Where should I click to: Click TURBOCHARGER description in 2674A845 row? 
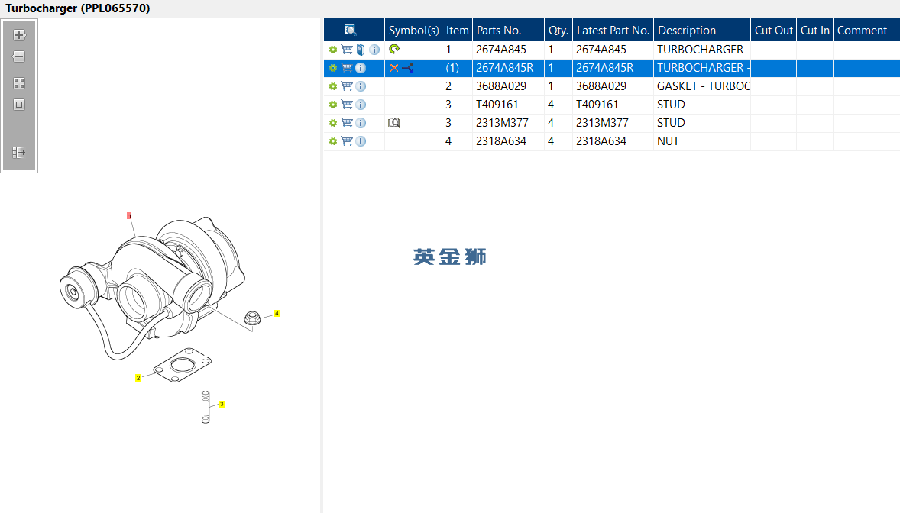[x=701, y=50]
